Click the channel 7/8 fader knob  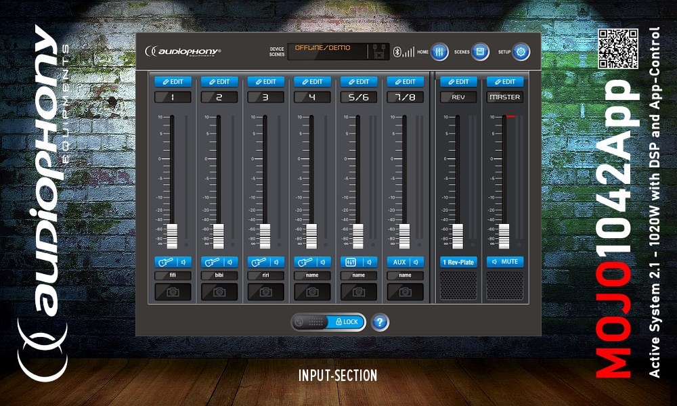[405, 236]
